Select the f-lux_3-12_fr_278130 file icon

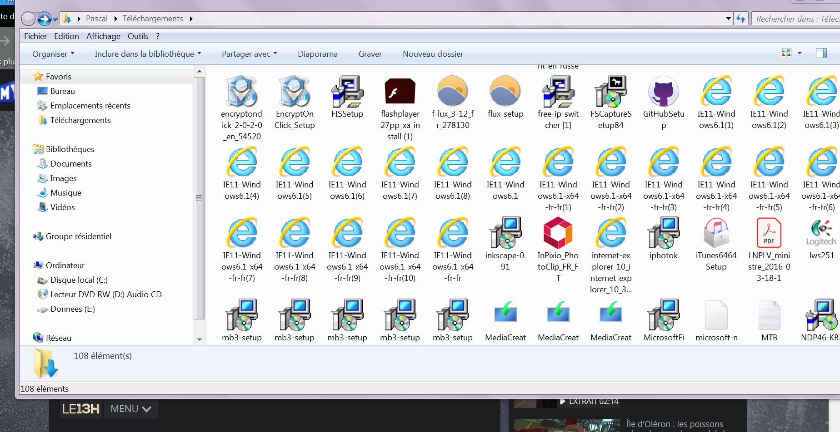tap(453, 91)
